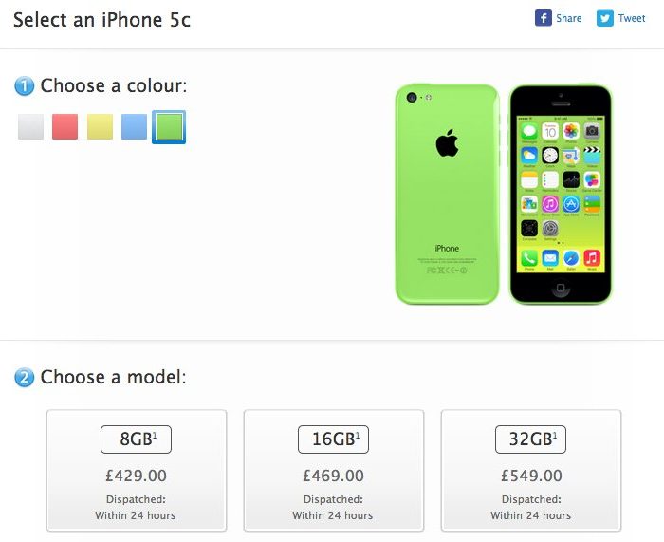Click the Facebook share icon
The image size is (664, 542).
tap(543, 18)
